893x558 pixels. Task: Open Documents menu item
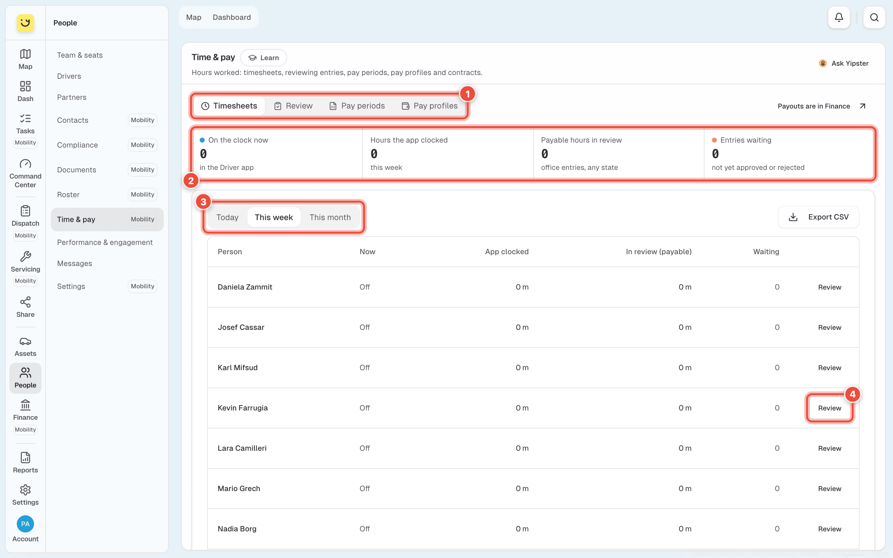(x=107, y=169)
